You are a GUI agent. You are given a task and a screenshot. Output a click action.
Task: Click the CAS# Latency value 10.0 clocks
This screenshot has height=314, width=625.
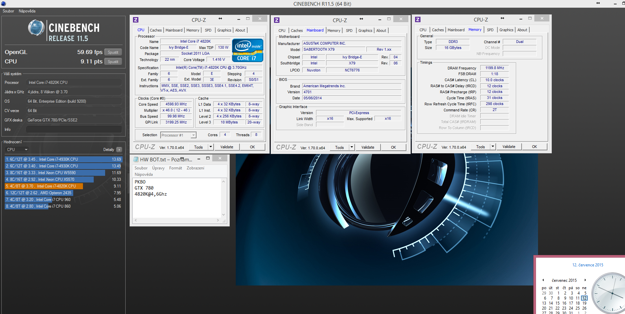tap(494, 80)
